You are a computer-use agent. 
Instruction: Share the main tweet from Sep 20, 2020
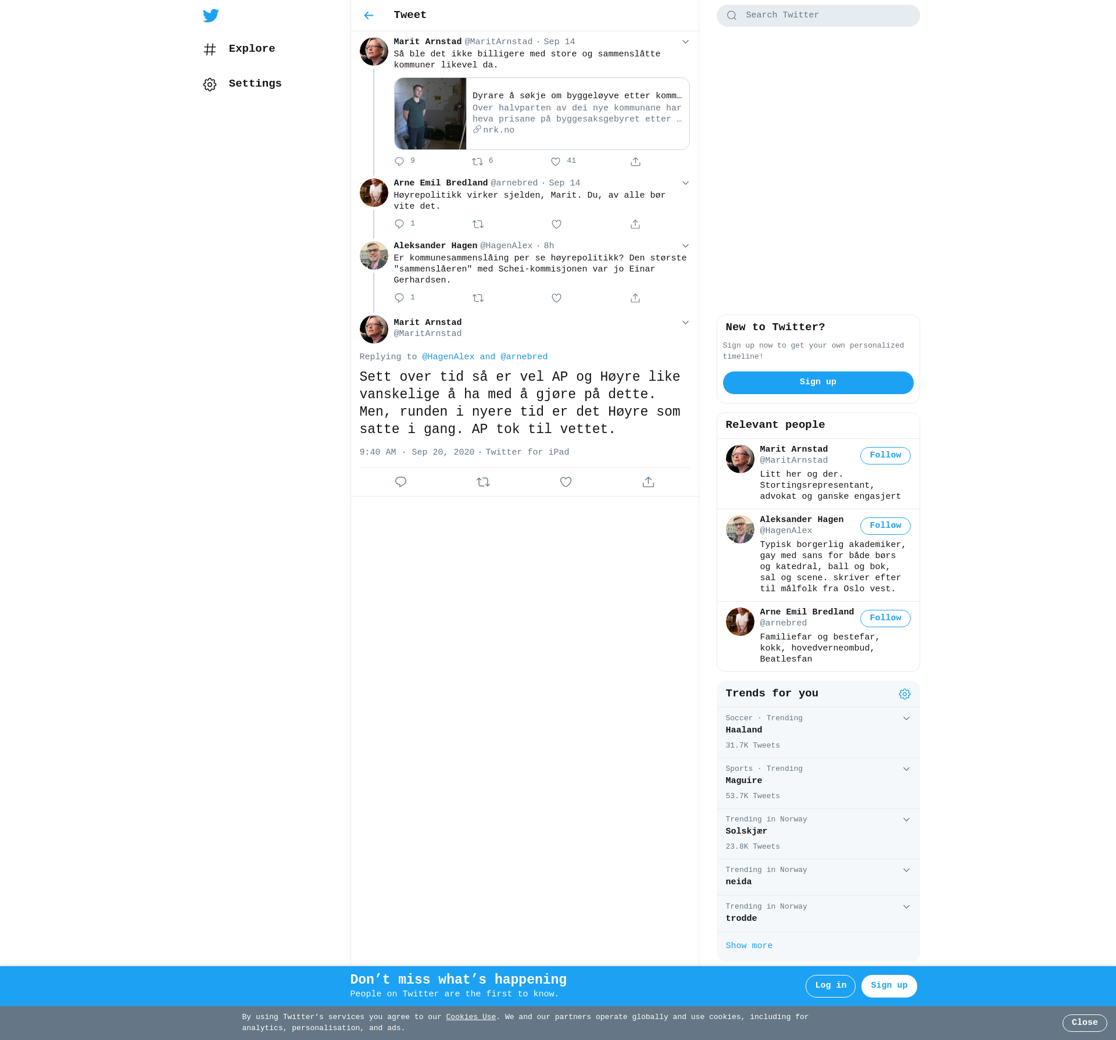pyautogui.click(x=648, y=482)
